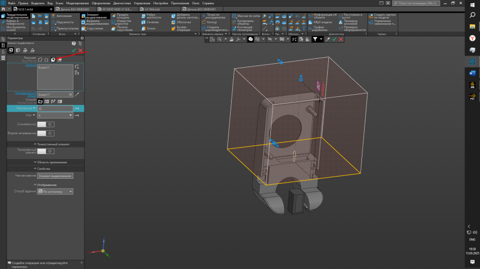The width and height of the screenshot is (480, 269).
Task: Select Твердотельное моделирование toolset
Action: 15,16
